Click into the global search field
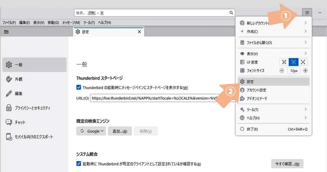Viewport: 327px width, 172px height. click(x=155, y=13)
